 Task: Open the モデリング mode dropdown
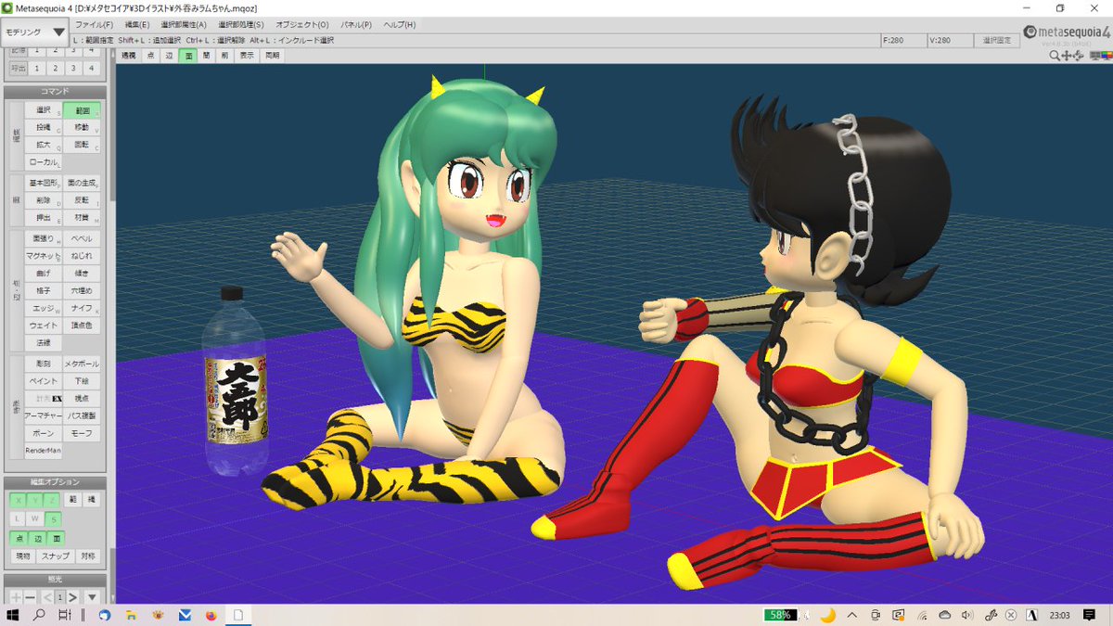point(35,32)
